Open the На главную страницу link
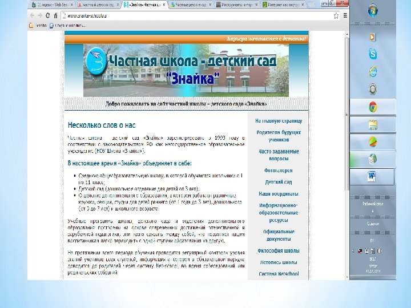Viewport: 411px width, 308px height. point(279,121)
